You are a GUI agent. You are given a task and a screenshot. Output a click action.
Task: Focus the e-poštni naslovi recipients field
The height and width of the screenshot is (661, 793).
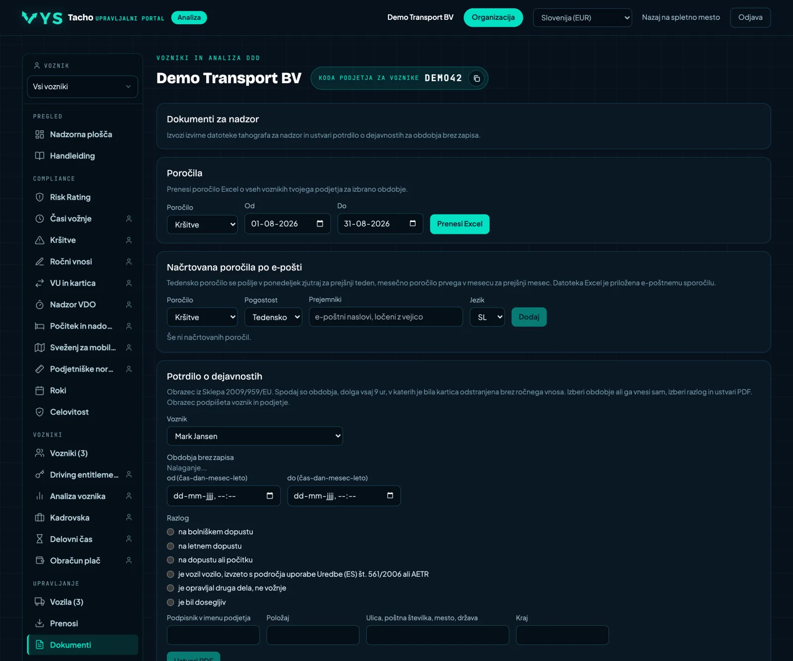tap(386, 317)
